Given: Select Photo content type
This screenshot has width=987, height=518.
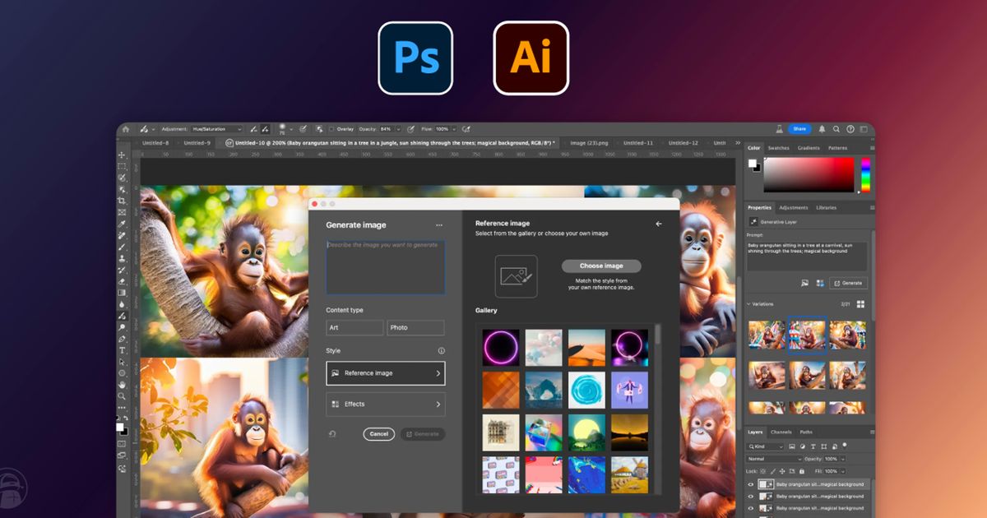Looking at the screenshot, I should tap(415, 327).
